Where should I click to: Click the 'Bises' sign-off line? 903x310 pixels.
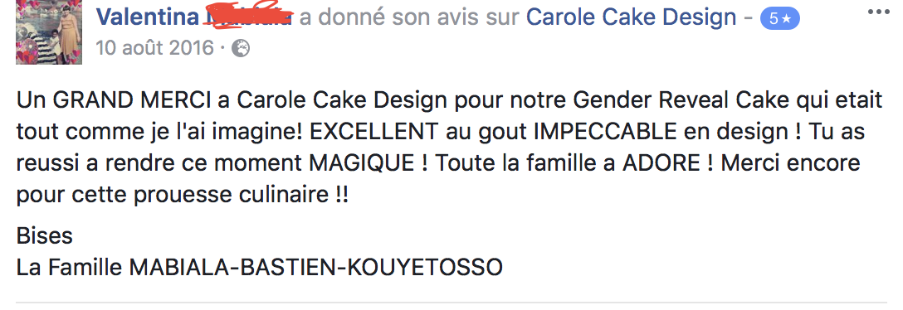(x=44, y=236)
